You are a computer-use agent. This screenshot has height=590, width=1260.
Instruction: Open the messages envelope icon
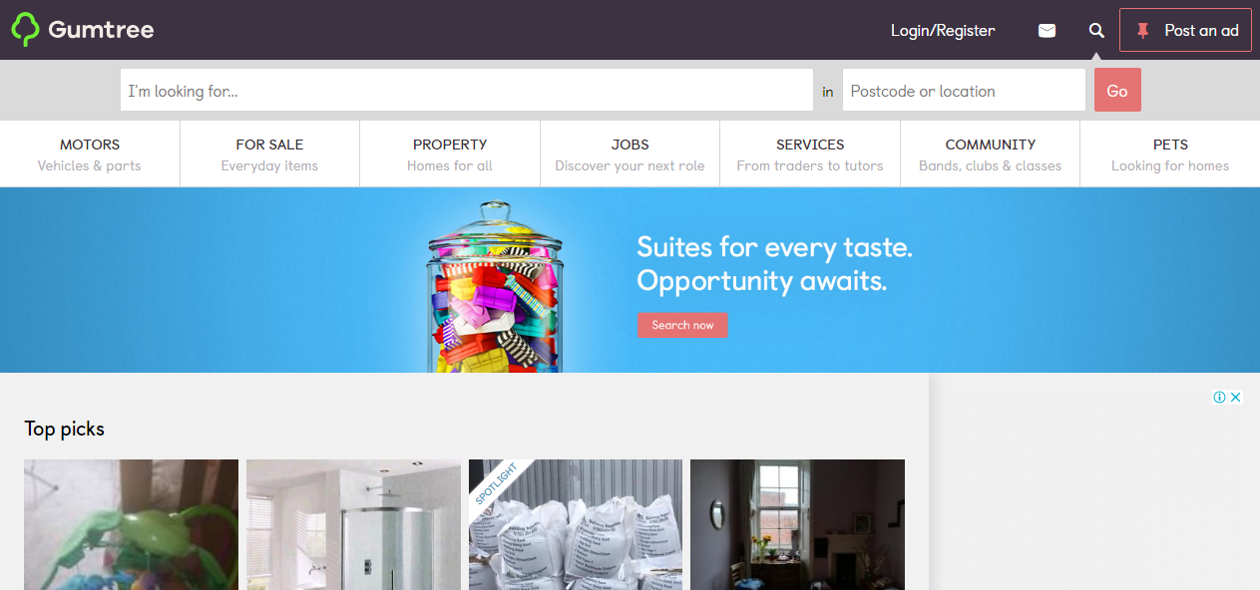[x=1047, y=31]
